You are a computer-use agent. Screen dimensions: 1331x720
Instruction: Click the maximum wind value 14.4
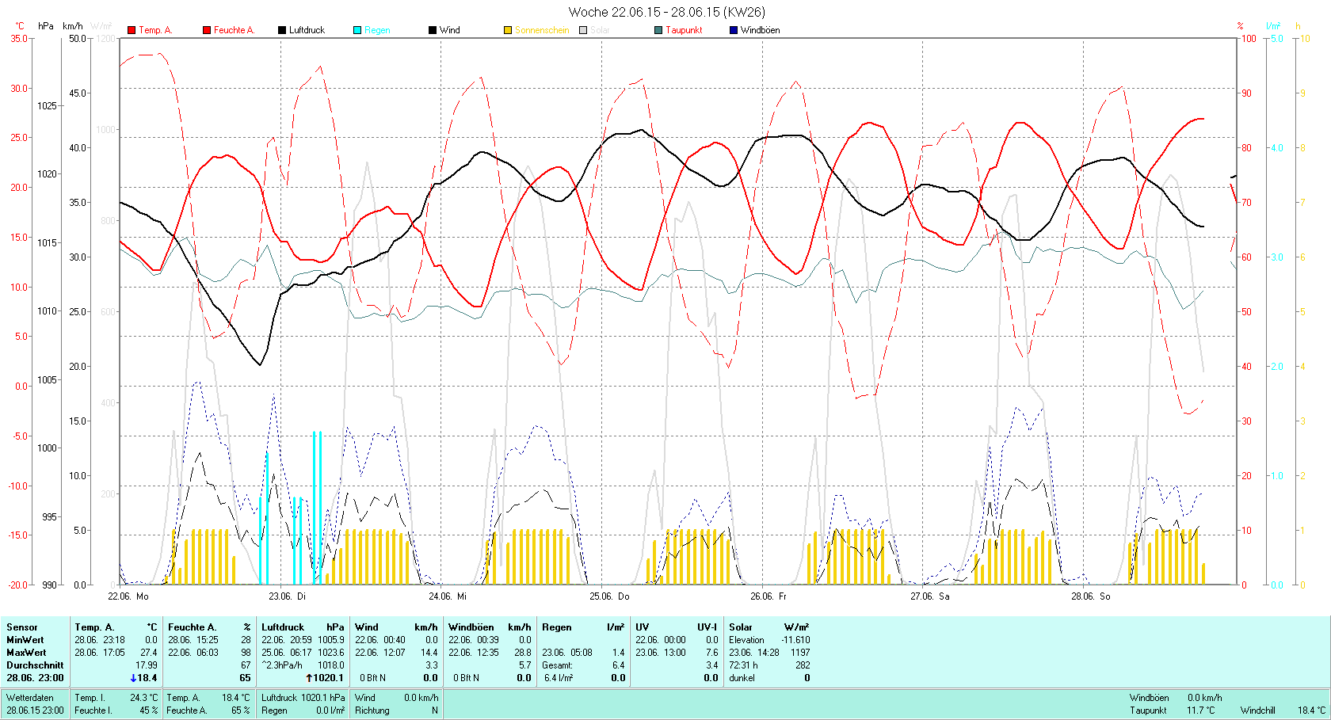click(x=429, y=653)
